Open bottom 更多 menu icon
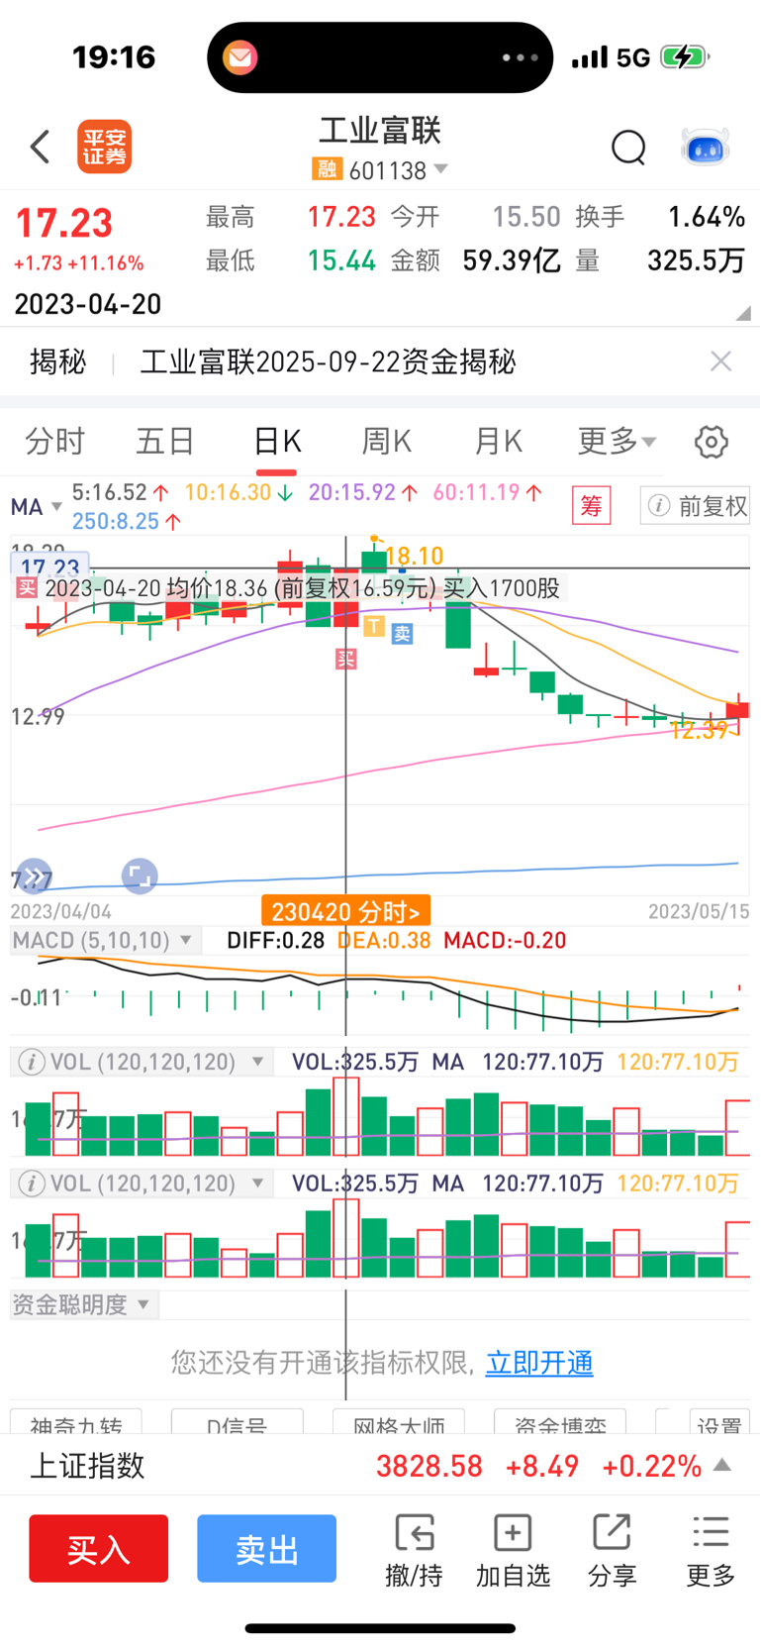Screen dimensions: 761x1649 pos(711,1551)
